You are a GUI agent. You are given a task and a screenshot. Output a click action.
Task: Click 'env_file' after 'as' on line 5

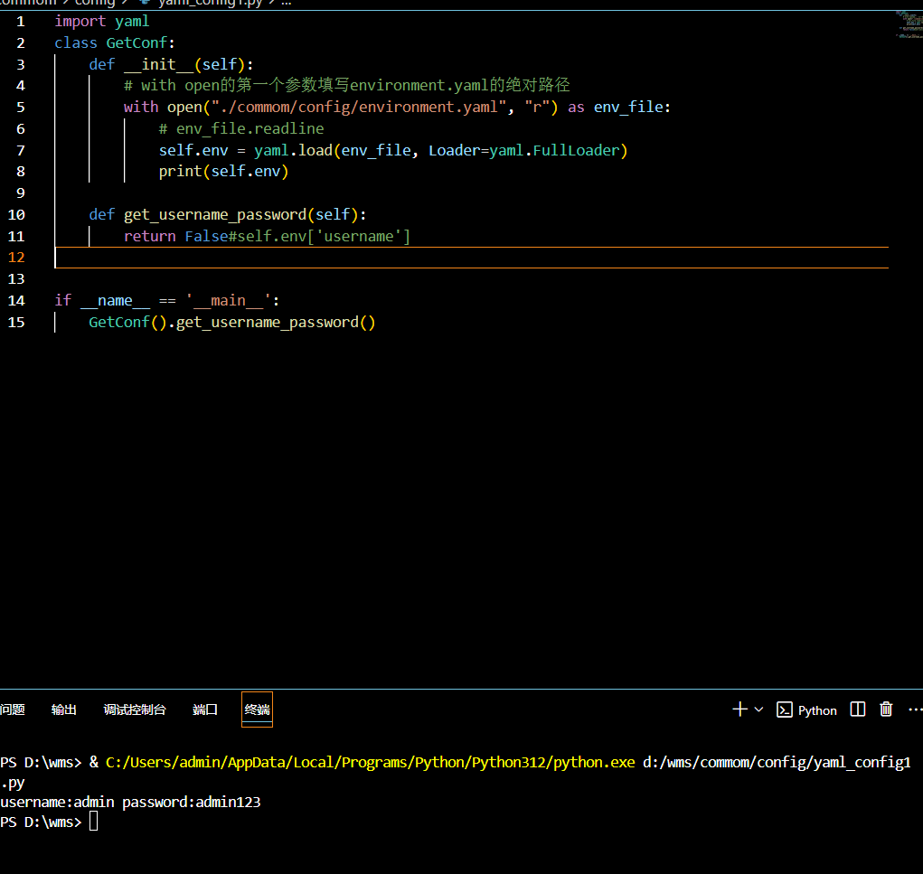[x=628, y=108]
